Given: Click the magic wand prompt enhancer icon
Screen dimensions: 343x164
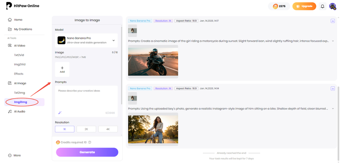Looking at the screenshot, I should [60, 113].
